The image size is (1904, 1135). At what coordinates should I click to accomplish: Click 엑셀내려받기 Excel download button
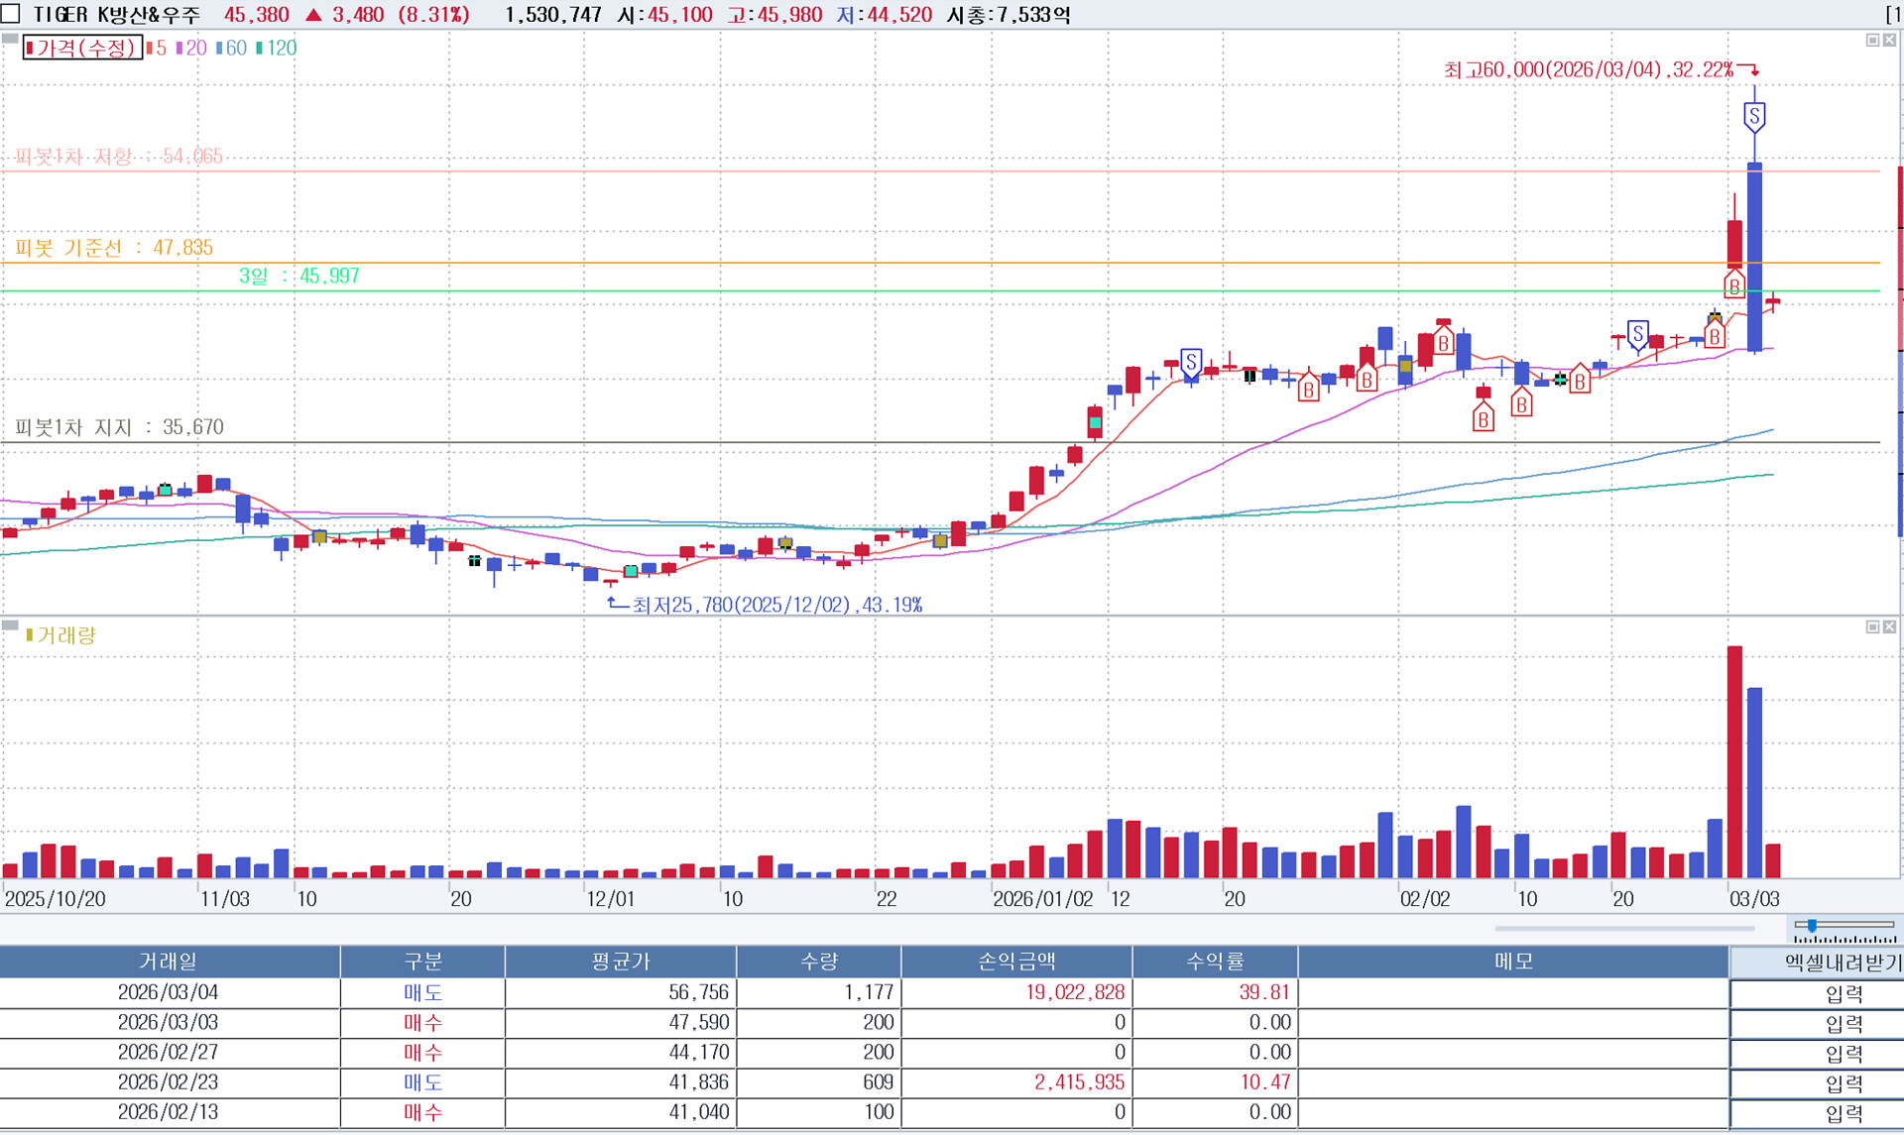coord(1842,962)
